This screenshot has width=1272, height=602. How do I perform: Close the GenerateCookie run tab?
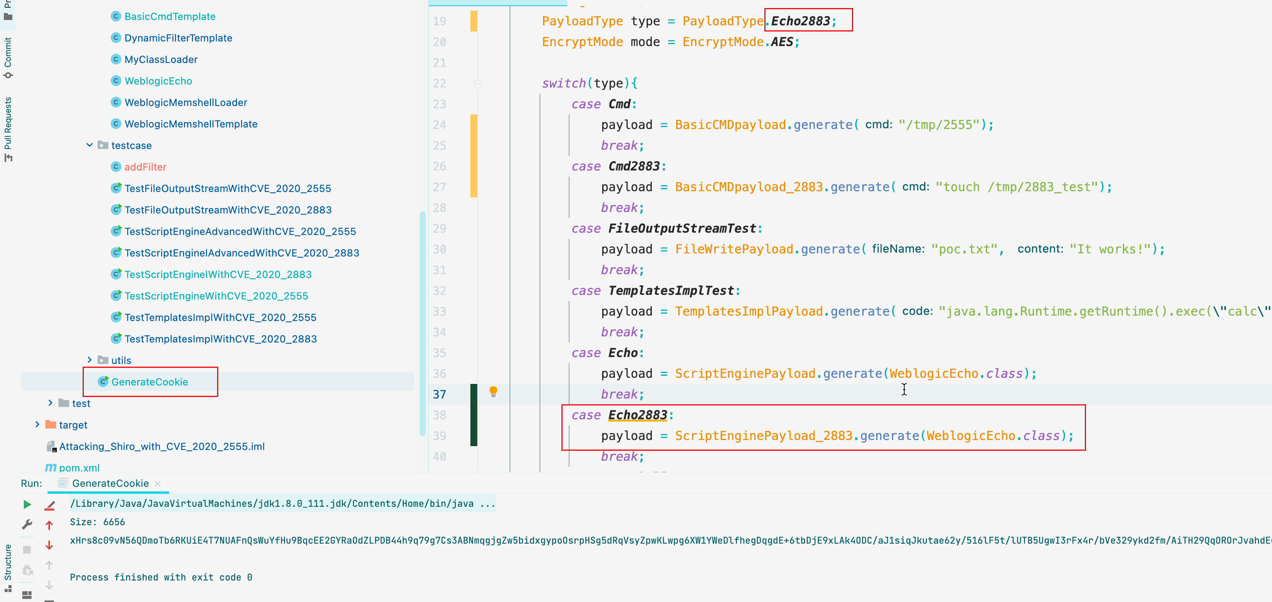pos(158,484)
